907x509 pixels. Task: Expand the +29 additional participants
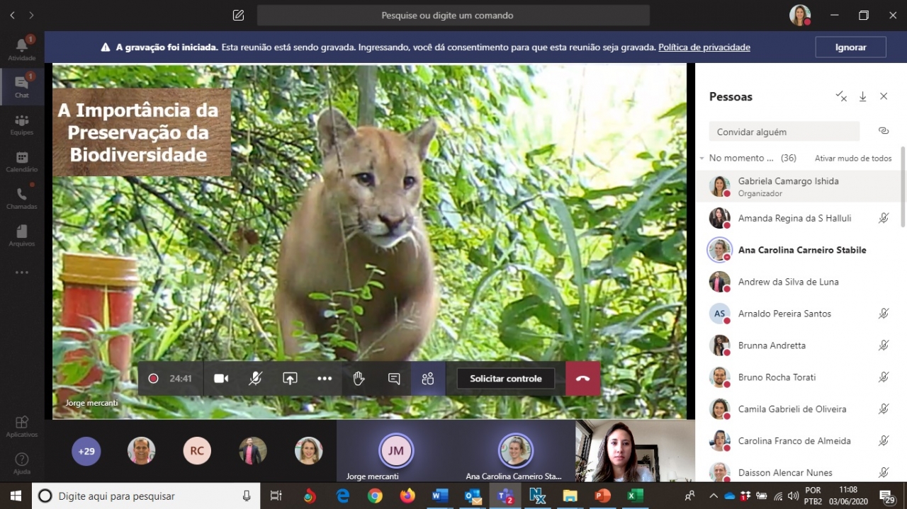pyautogui.click(x=86, y=451)
